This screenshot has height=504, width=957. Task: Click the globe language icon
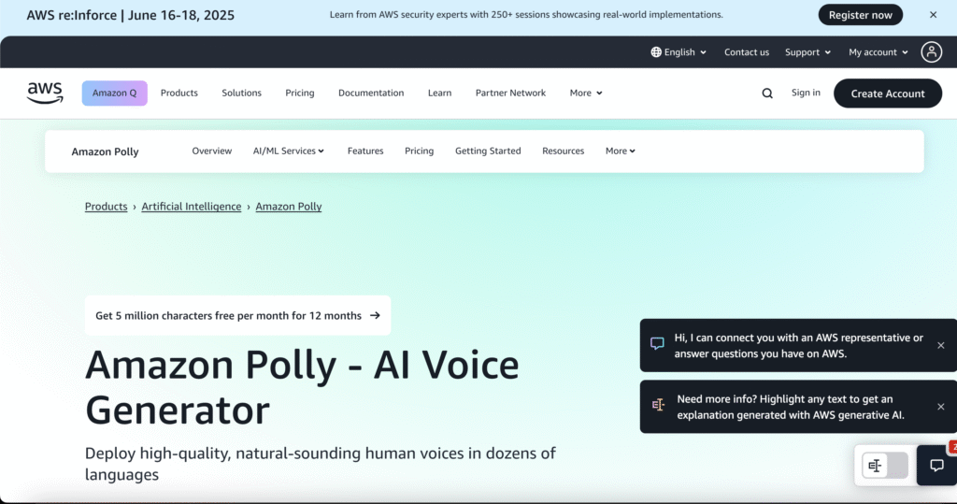click(x=655, y=52)
